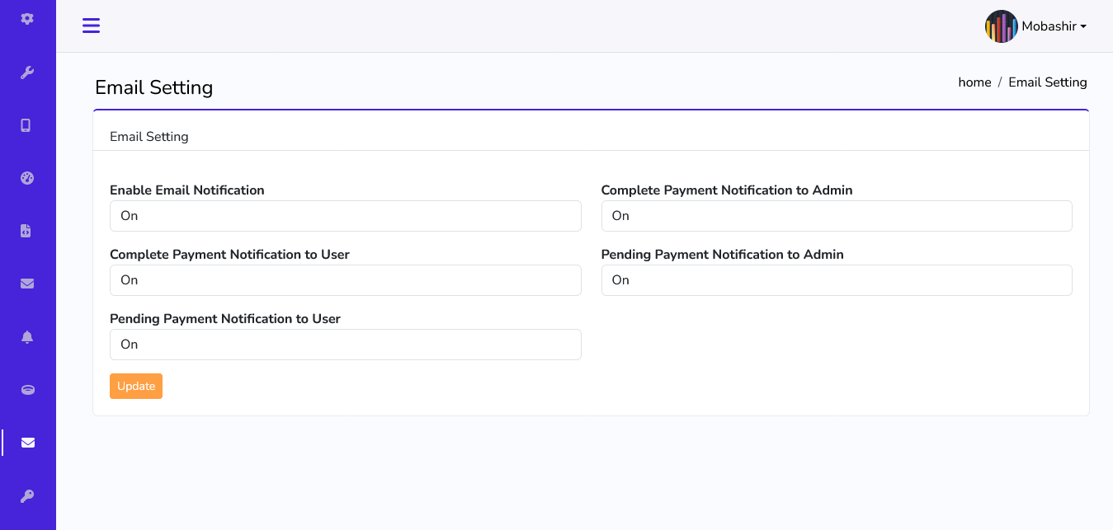Click the dimmed envelope icon above the bell
Image resolution: width=1113 pixels, height=530 pixels.
click(x=27, y=284)
